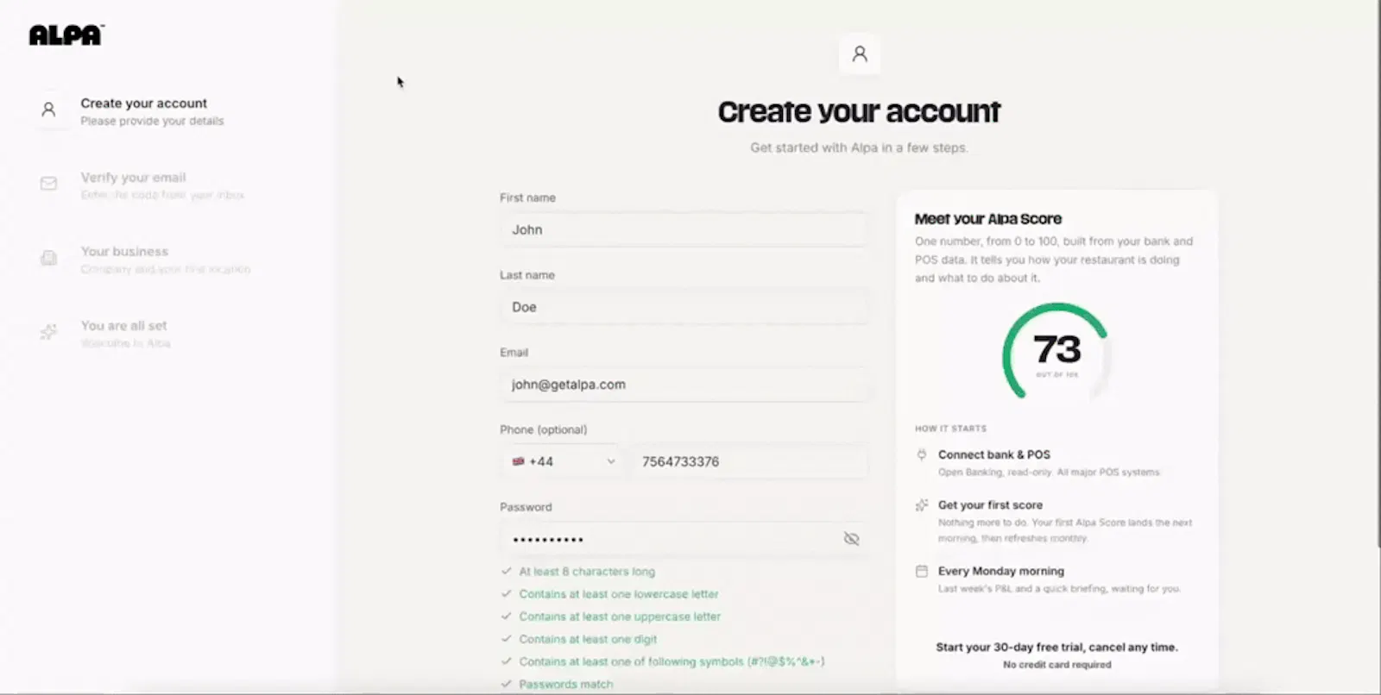This screenshot has height=695, width=1381.
Task: Click the ALPA logo
Action: pos(66,35)
